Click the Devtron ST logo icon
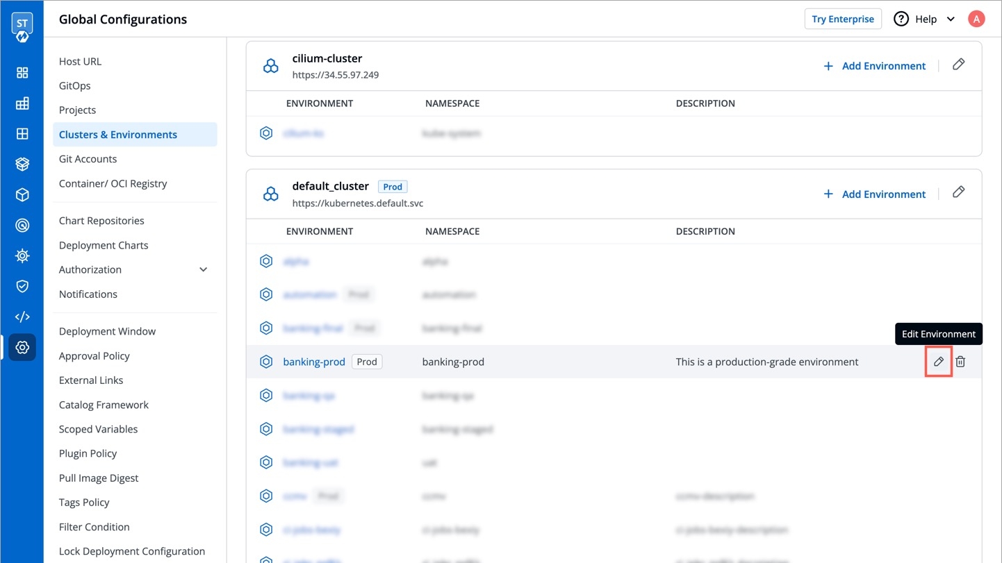The height and width of the screenshot is (563, 1002). tap(22, 28)
